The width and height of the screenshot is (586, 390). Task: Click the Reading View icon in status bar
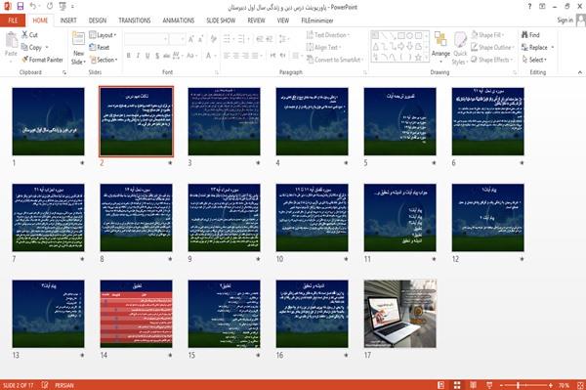click(x=473, y=385)
